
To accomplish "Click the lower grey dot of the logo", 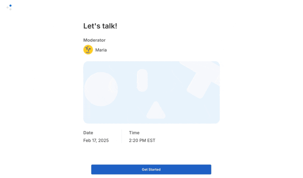I will click(10, 9).
